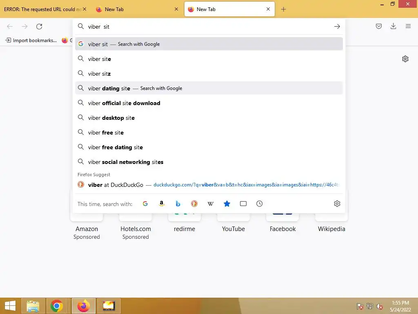The width and height of the screenshot is (418, 314).
Task: Search this time with Bing
Action: (178, 204)
